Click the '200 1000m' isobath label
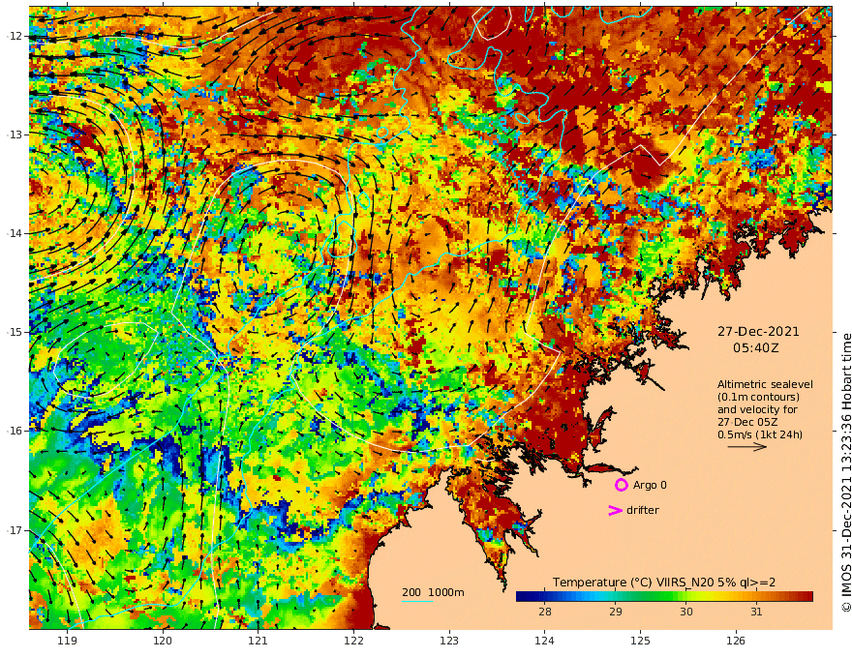Viewport: 852px width, 658px height. 433,592
